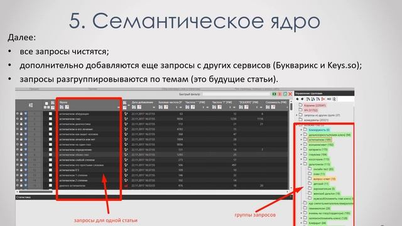This screenshot has height=226, width=402.
Task: Tick checkbox for астигматизм обоих глаз row
Action: coord(50,155)
